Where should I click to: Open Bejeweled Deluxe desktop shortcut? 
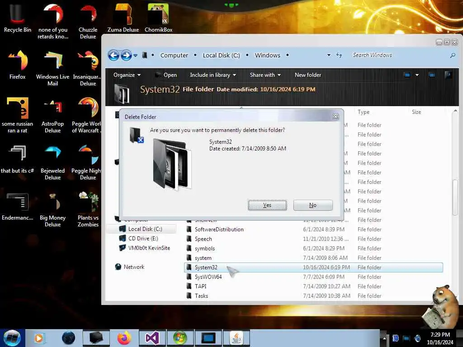point(53,162)
